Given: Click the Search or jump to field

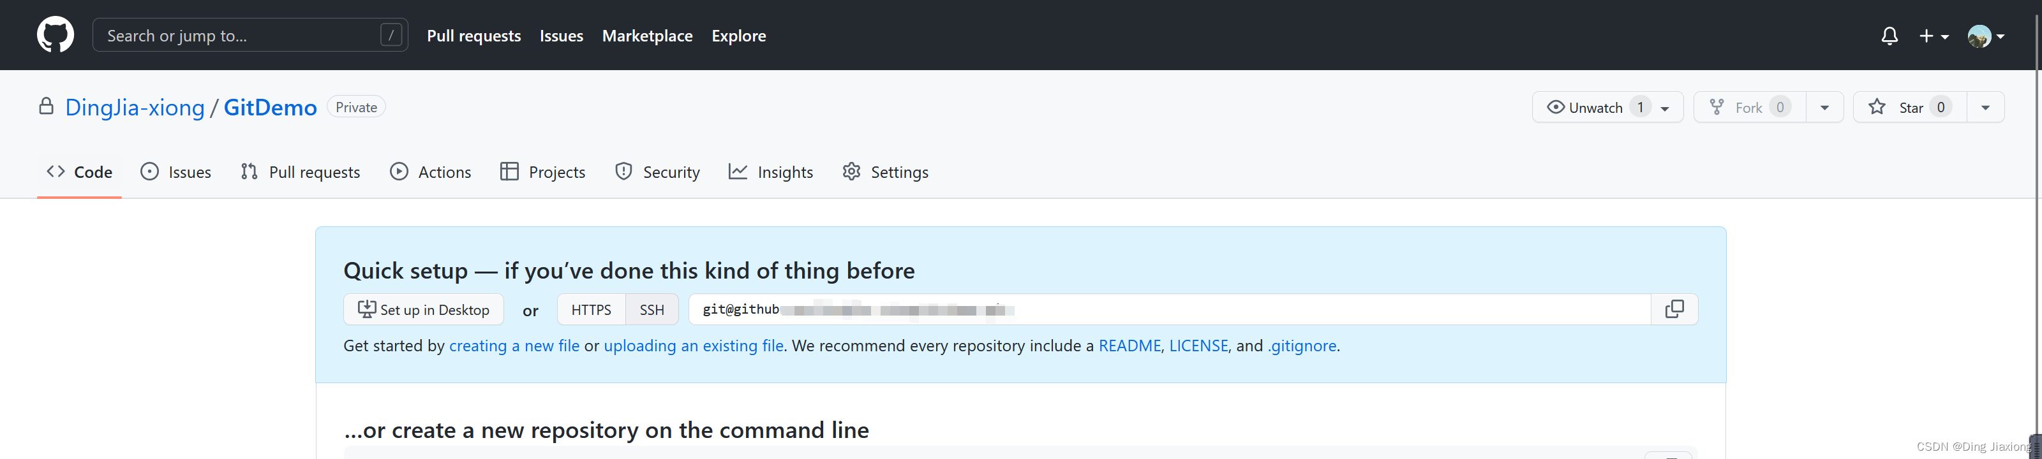Looking at the screenshot, I should click(x=251, y=36).
